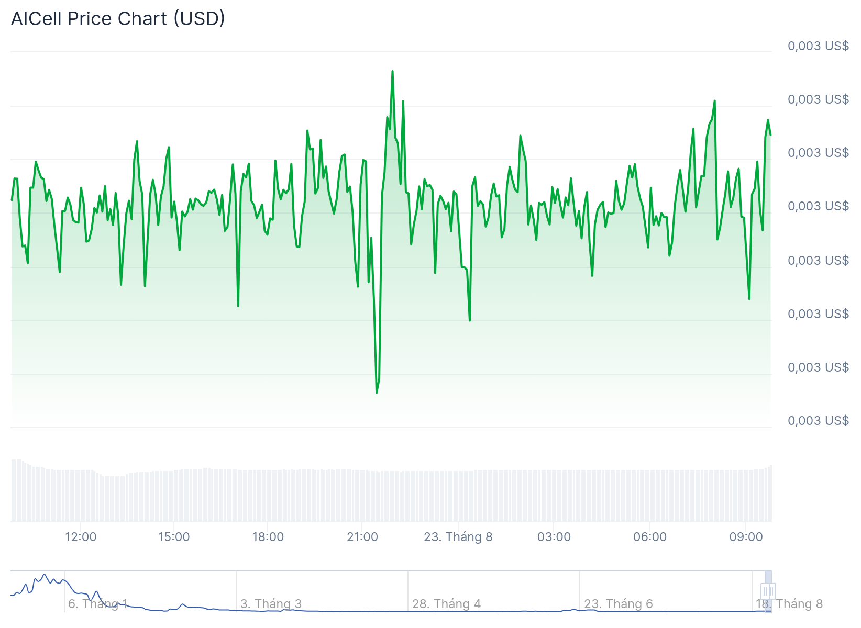The height and width of the screenshot is (628, 861).
Task: Click the highest price peak on chart
Action: click(x=392, y=71)
